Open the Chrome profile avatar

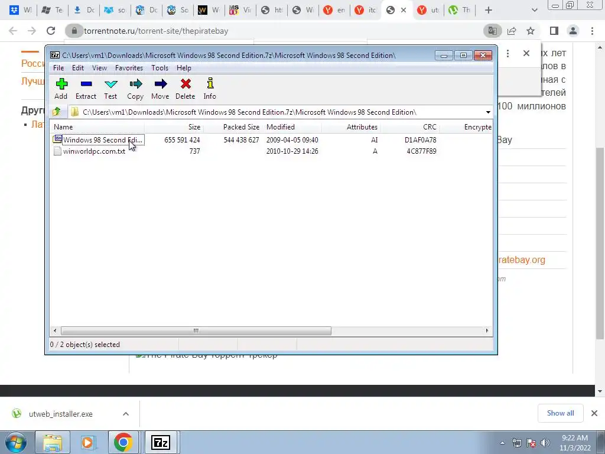coord(573,31)
